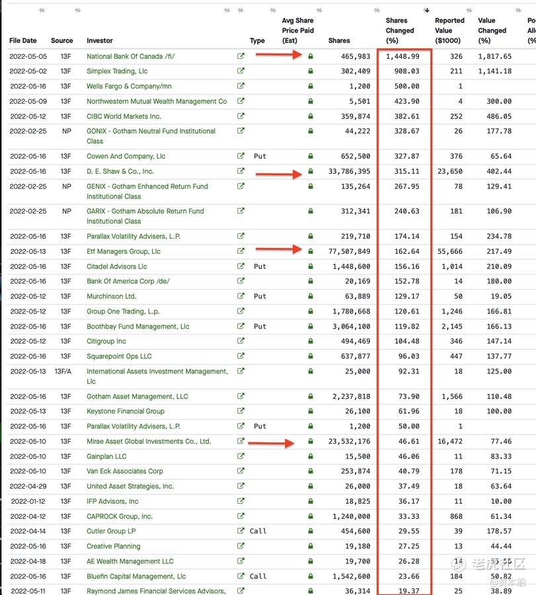The width and height of the screenshot is (536, 595).
Task: Open external link icon for National Bank Of Canada
Action: tap(241, 56)
